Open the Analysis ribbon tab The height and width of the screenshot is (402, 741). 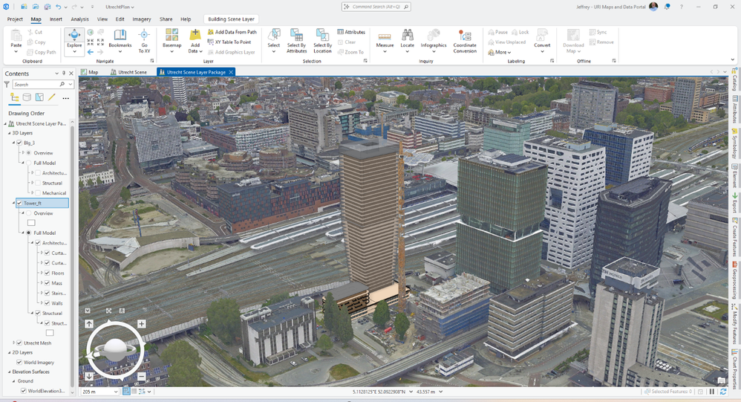79,19
